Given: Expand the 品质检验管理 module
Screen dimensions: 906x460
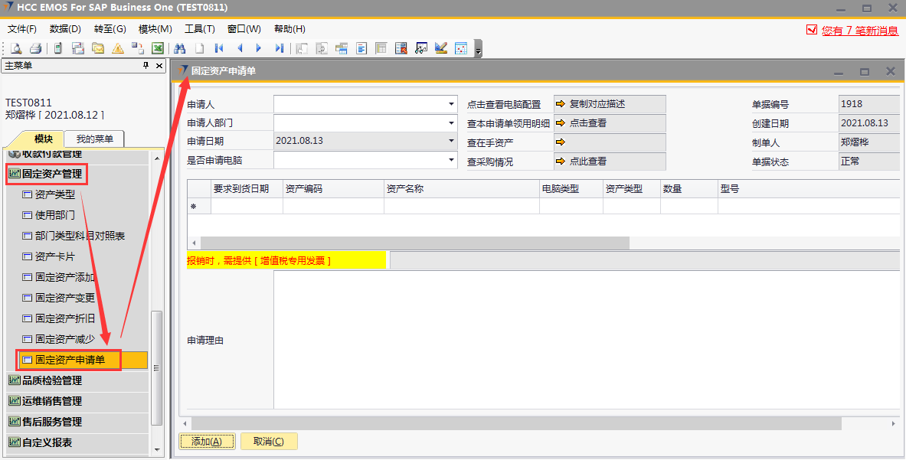Looking at the screenshot, I should pos(52,380).
